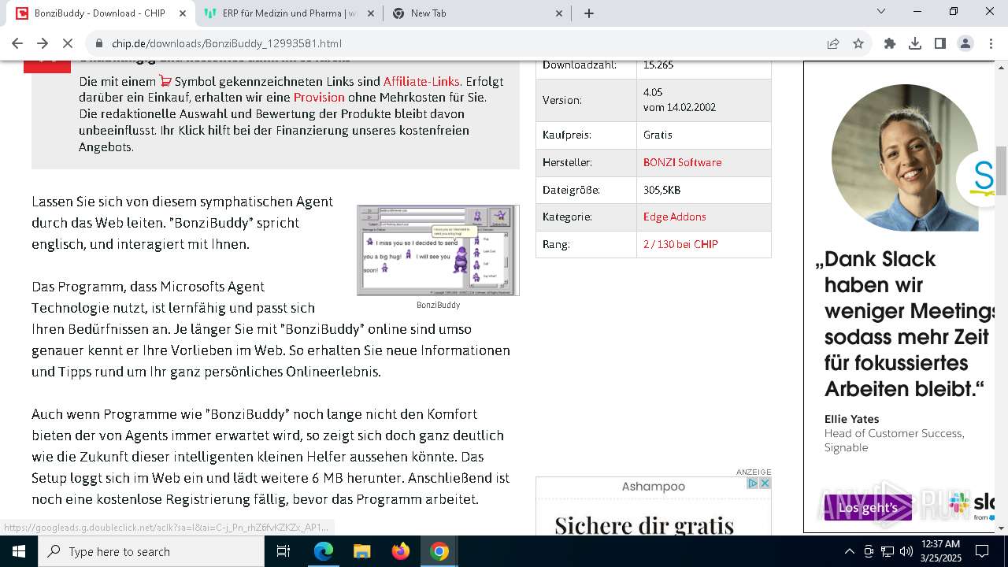Open the Windows Start menu

(x=19, y=551)
